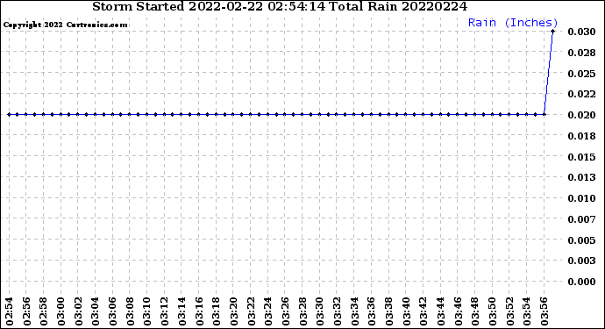Click the Rain (Inches) legend label
This screenshot has width=605, height=329.
pyautogui.click(x=513, y=23)
